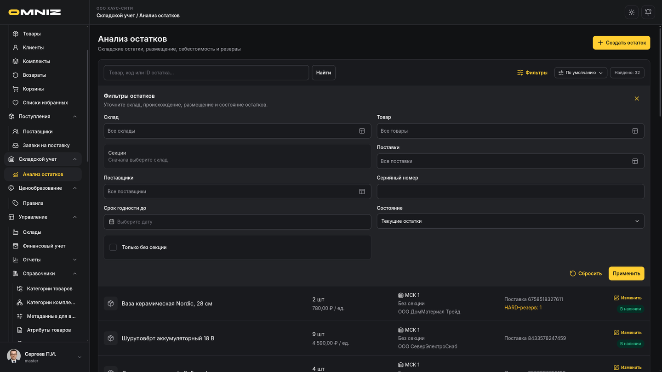Close the filters panel with X
Image resolution: width=662 pixels, height=372 pixels.
point(637,99)
